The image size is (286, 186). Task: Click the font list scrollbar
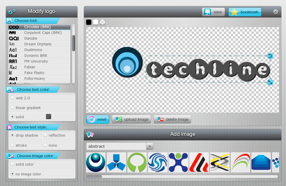[x=74, y=43]
